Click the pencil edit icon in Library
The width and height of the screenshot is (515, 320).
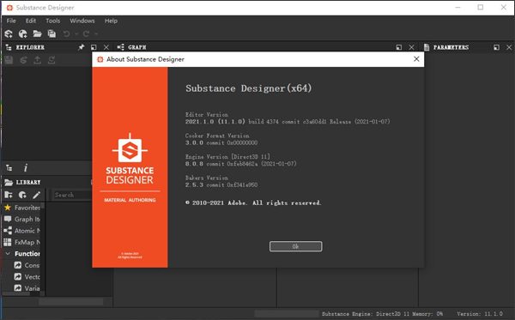pyautogui.click(x=36, y=195)
